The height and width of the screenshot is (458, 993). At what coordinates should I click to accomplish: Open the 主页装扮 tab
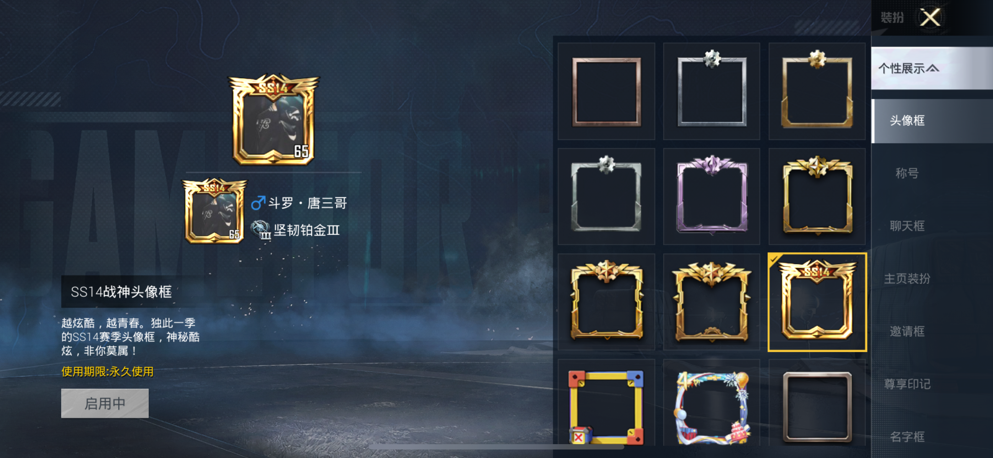(x=907, y=278)
